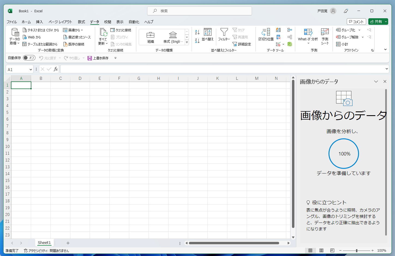This screenshot has width=395, height=256.
Task: Open 詳細設定 advanced filter
Action: 242,44
